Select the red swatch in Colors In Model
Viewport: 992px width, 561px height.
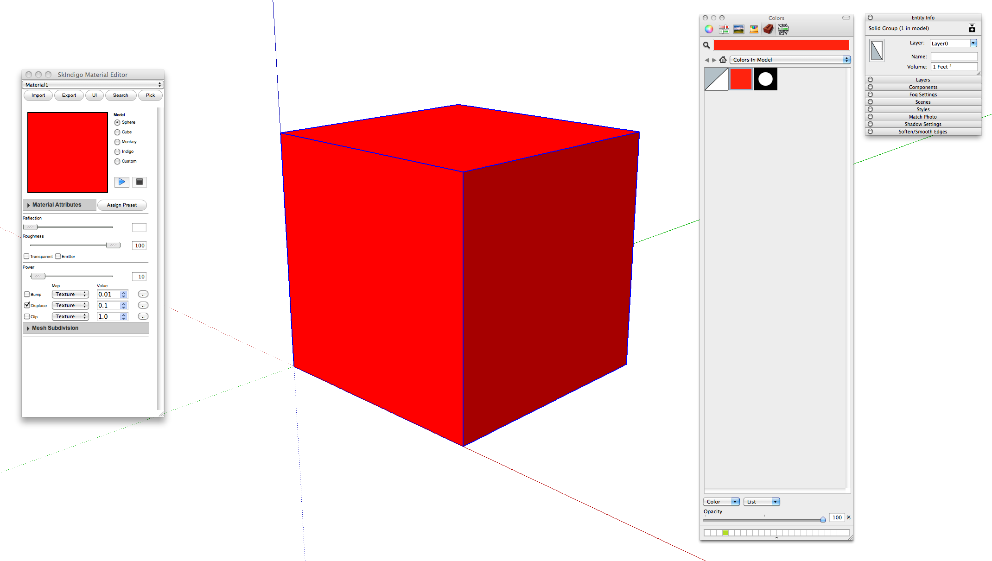point(741,79)
